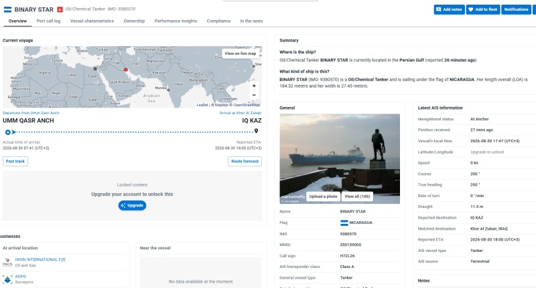Click View on live map
536x288 pixels.
pyautogui.click(x=241, y=53)
